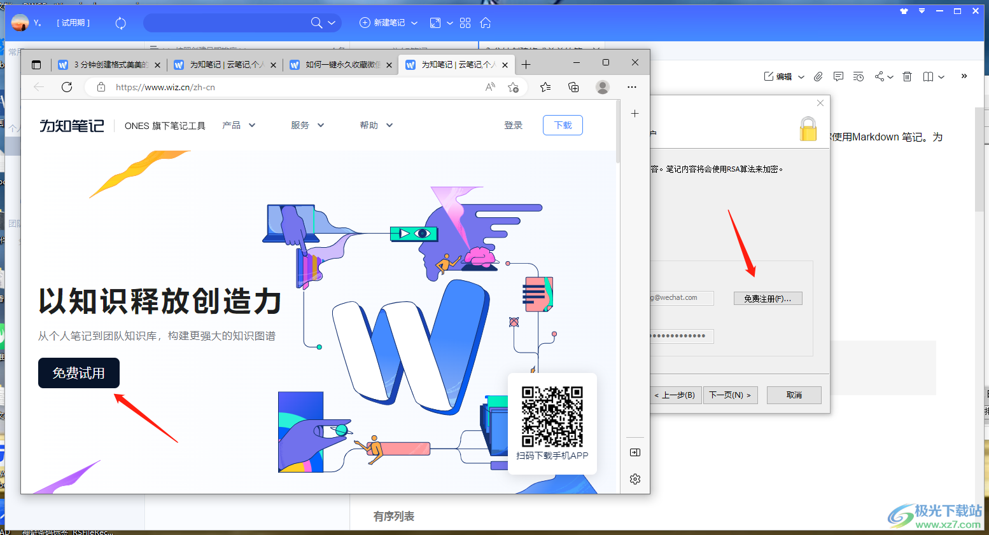
Task: Click the wechat.com email field in dialog
Action: click(x=682, y=297)
